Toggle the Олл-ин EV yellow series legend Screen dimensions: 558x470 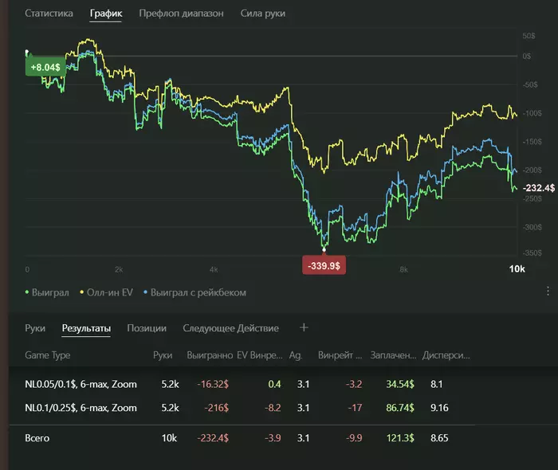[106, 292]
